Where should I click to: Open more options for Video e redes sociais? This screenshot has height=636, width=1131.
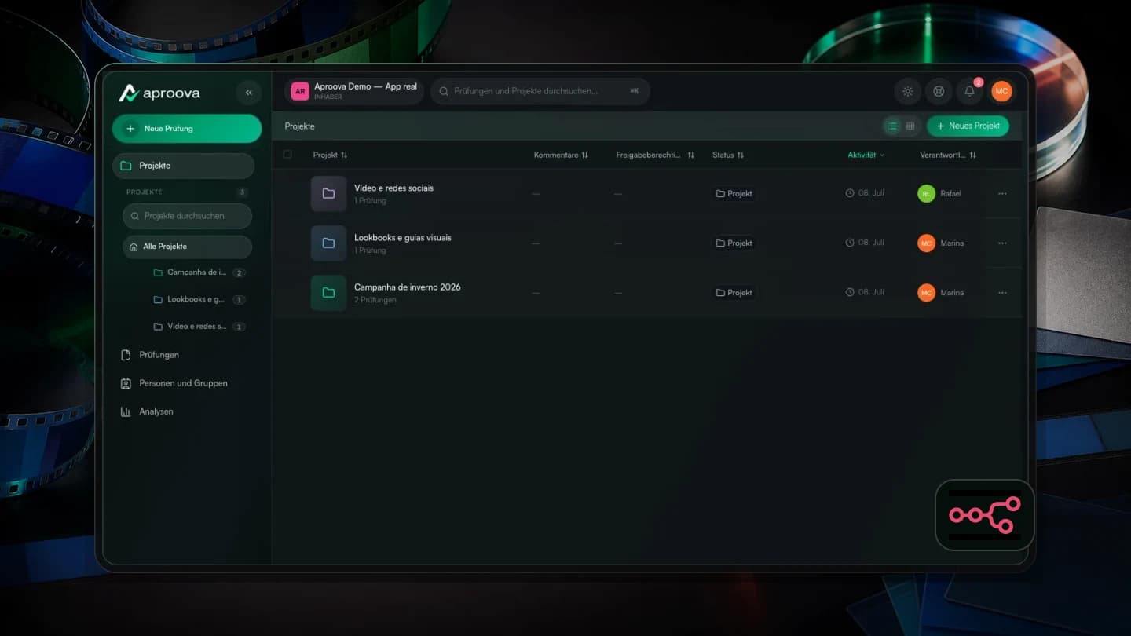click(1002, 193)
